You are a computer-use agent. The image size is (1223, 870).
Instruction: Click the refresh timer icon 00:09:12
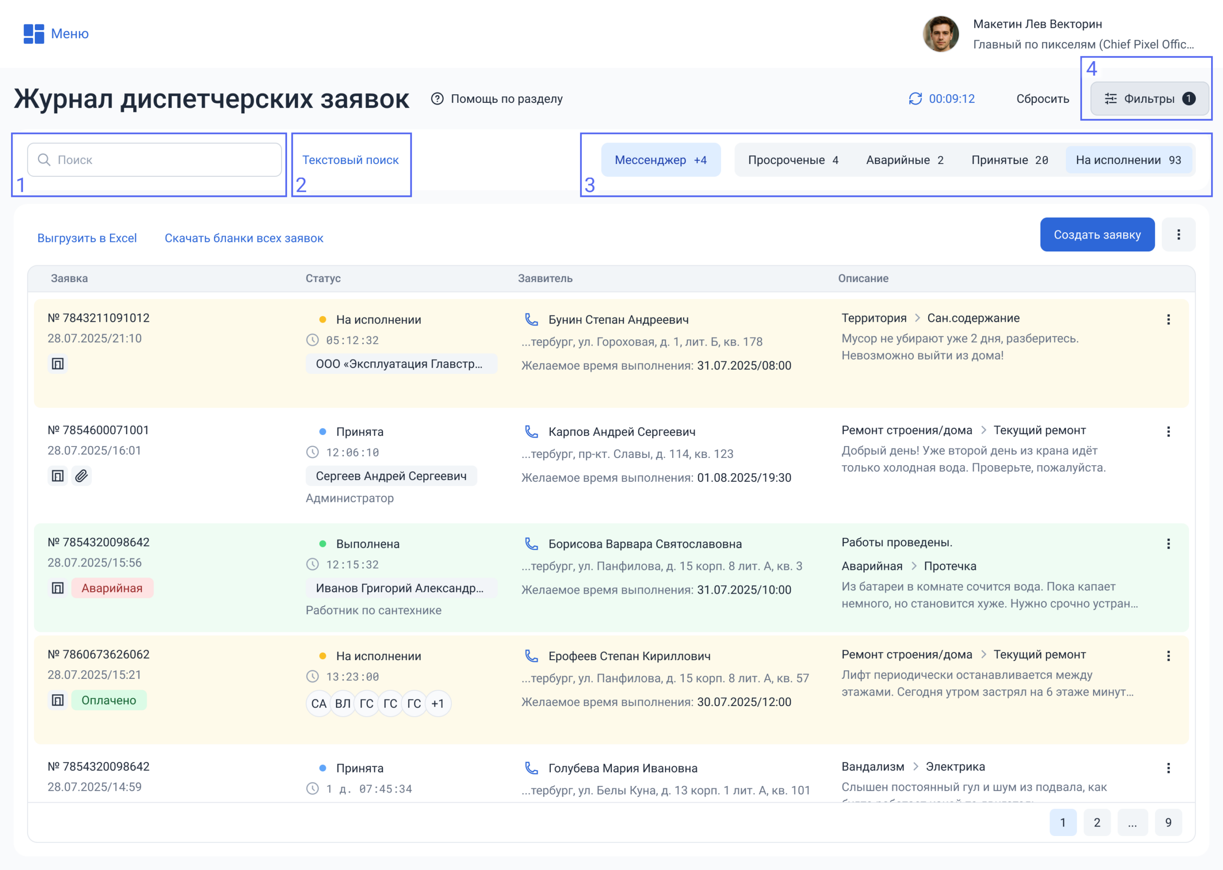pyautogui.click(x=915, y=98)
